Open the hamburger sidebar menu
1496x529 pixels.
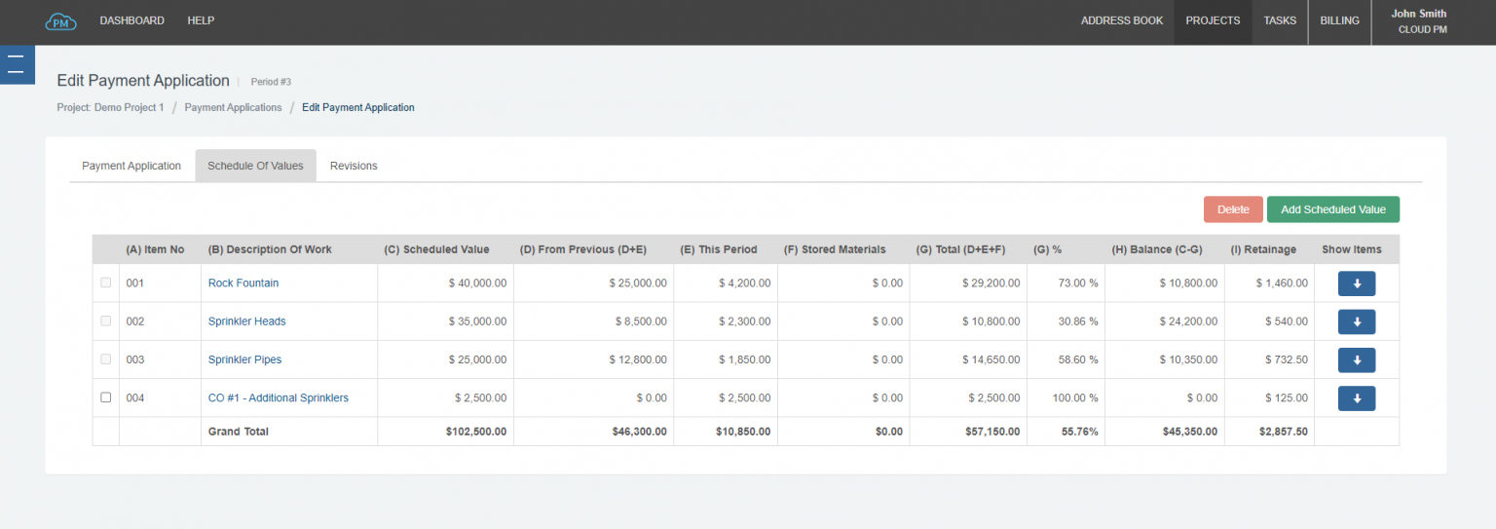pyautogui.click(x=16, y=64)
